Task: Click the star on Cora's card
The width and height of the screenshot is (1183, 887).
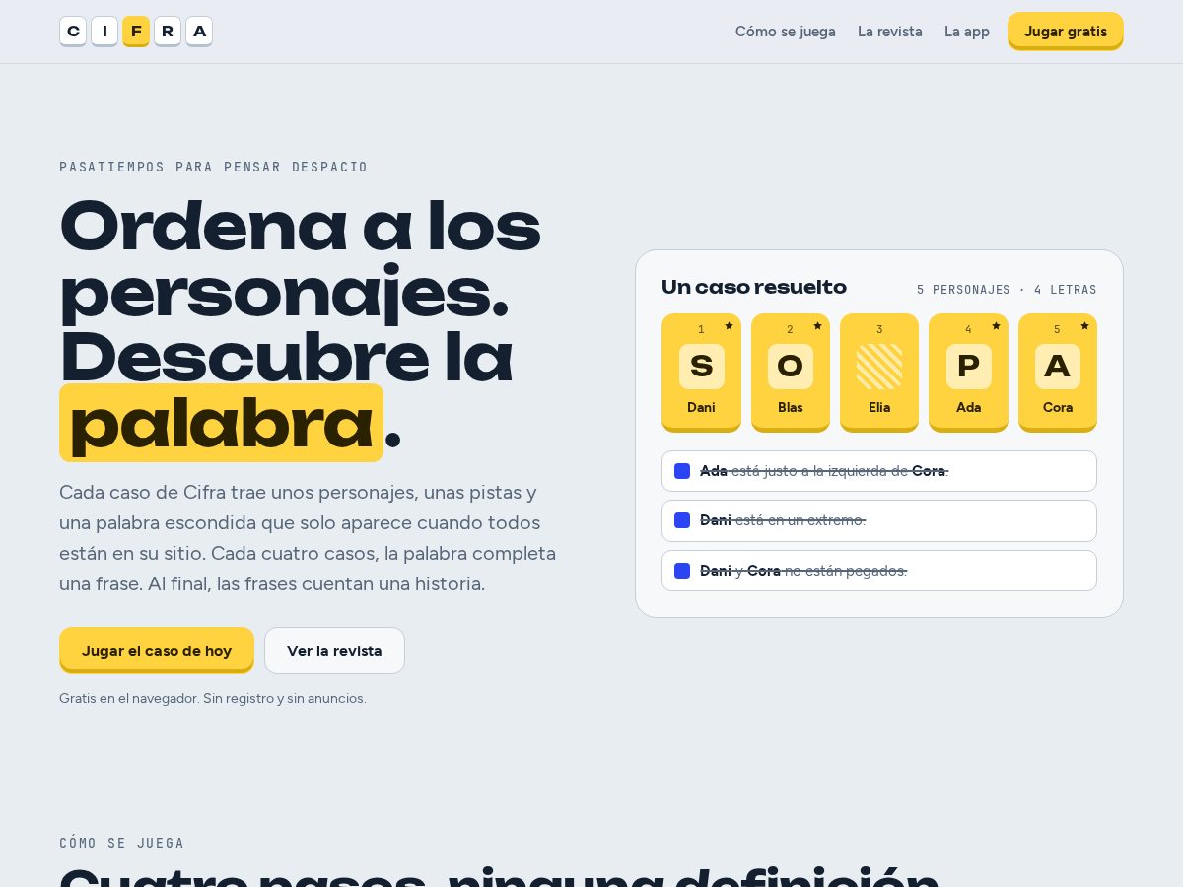Action: (x=1084, y=325)
